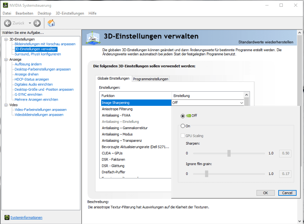Viewport: 304px width, 224px height.
Task: Click the 3D-Einstellungen verwalten header icon
Action: tap(93, 38)
